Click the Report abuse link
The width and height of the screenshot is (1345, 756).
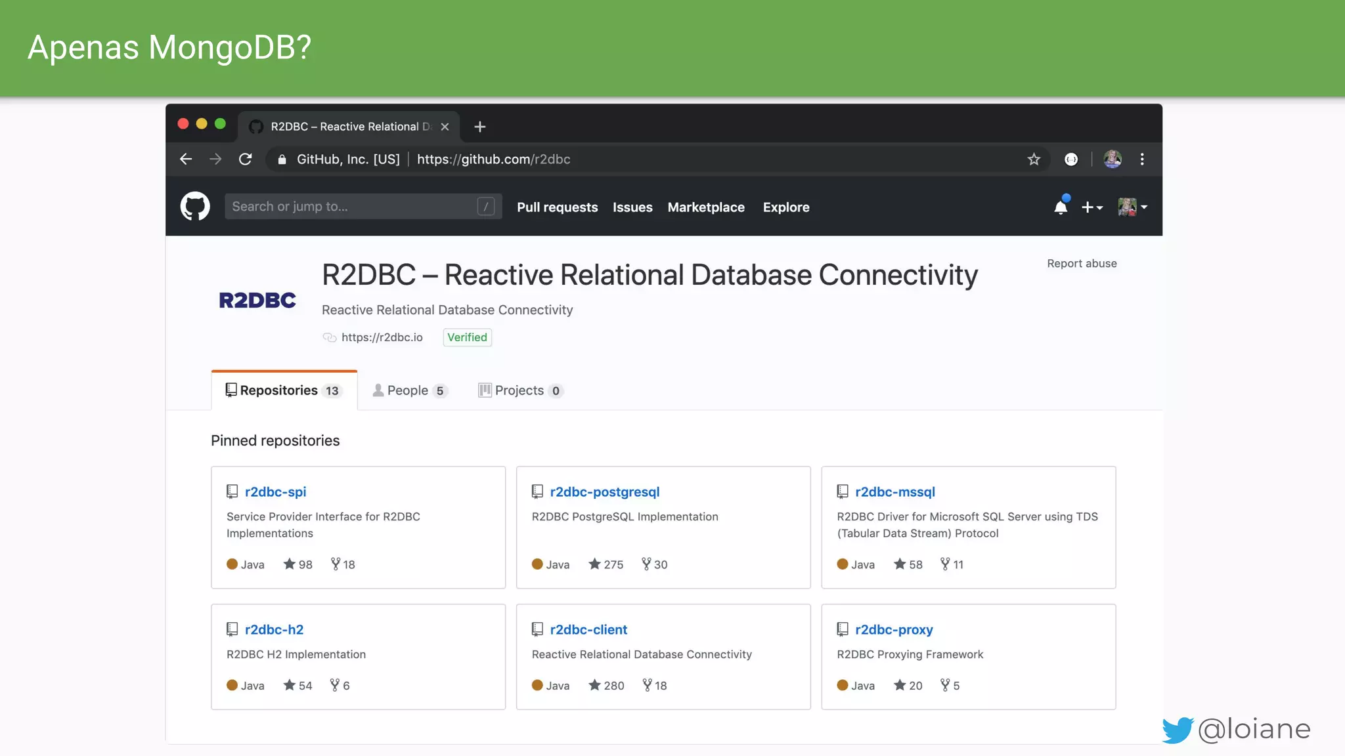(x=1082, y=263)
